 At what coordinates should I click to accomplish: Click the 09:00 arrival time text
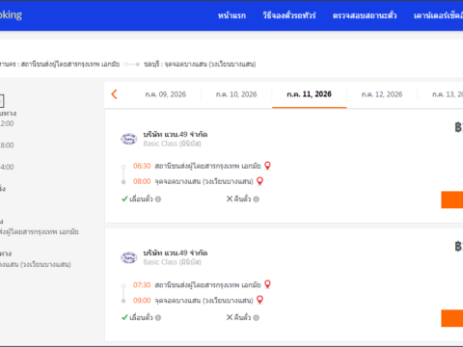[x=142, y=300]
